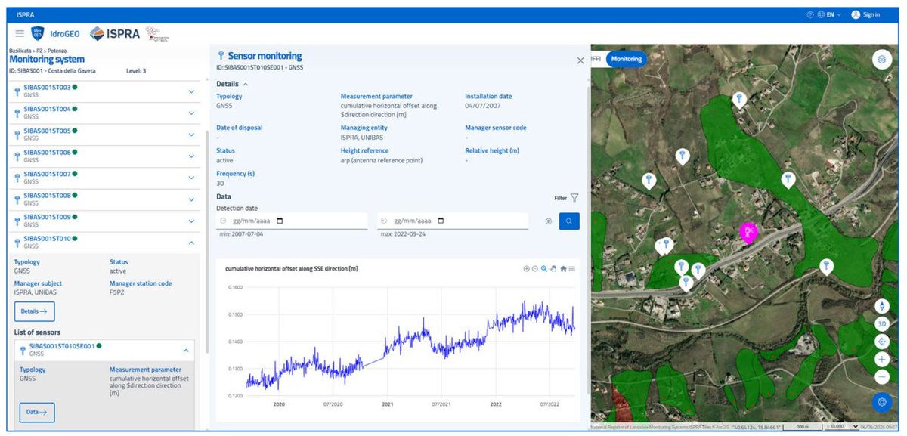Reset chart axes with the home icon
The width and height of the screenshot is (907, 436).
[x=564, y=268]
